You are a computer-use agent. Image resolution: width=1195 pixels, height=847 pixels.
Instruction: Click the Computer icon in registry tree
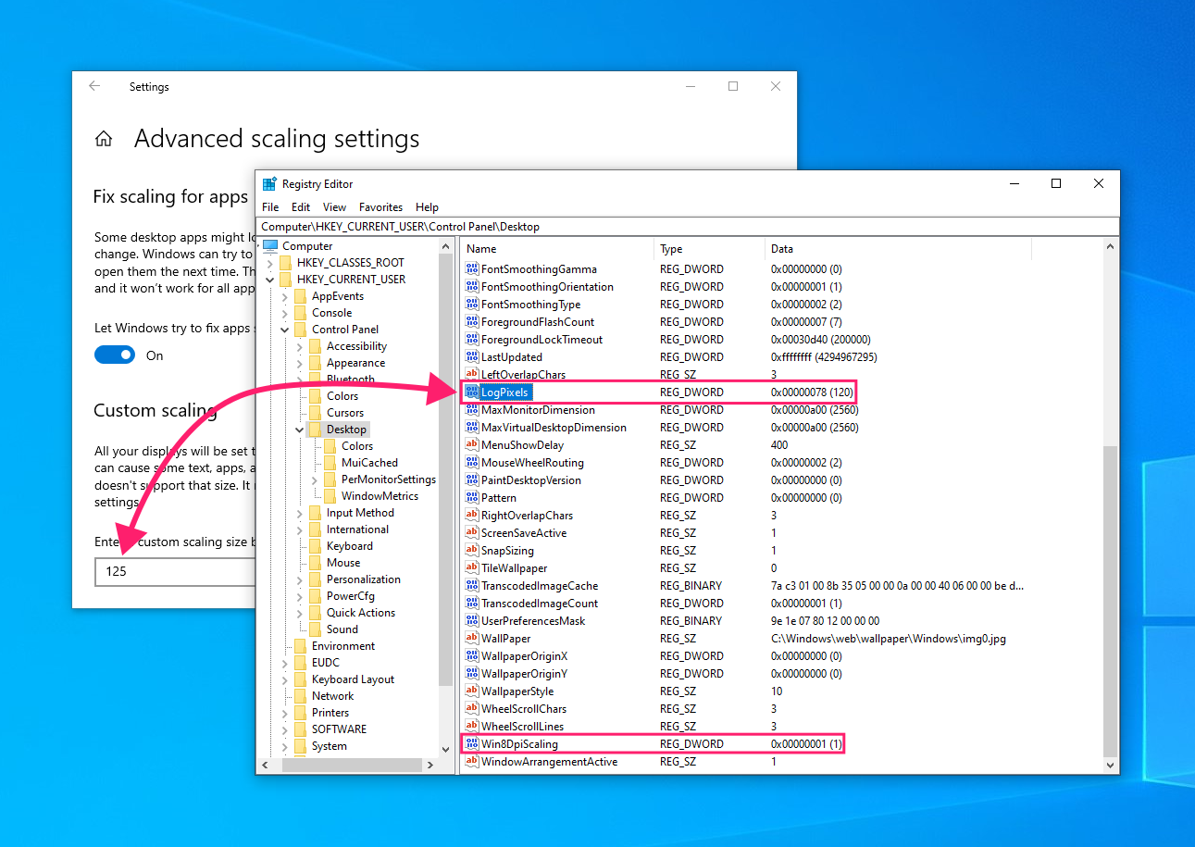(x=270, y=246)
